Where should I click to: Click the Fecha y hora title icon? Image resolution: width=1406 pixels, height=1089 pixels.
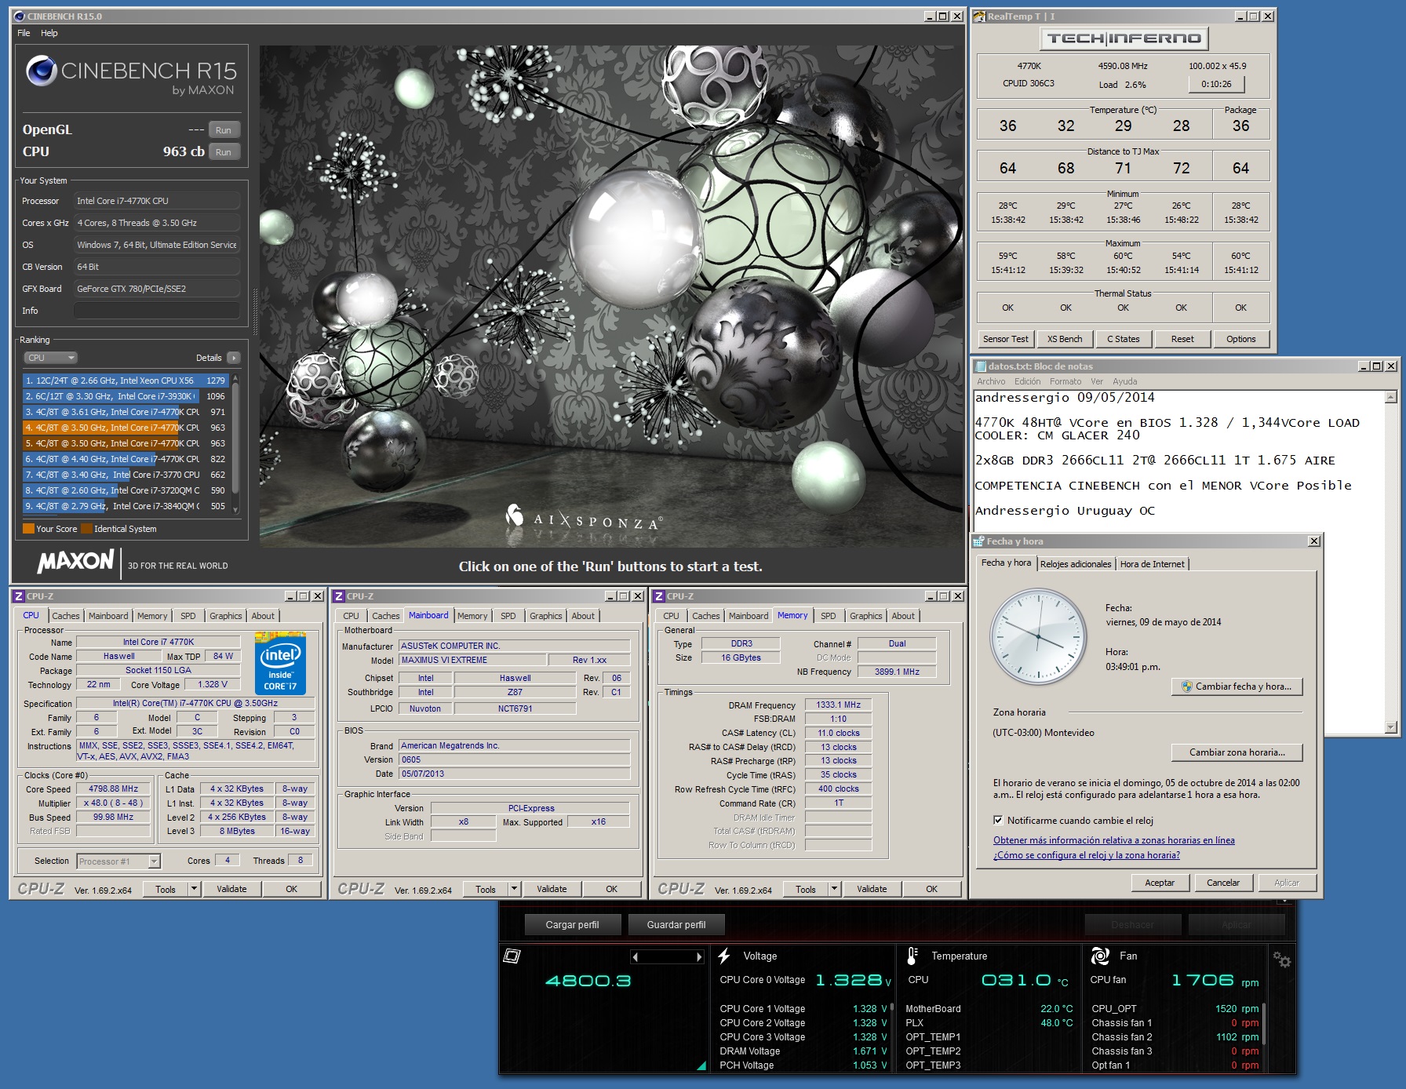tap(979, 541)
